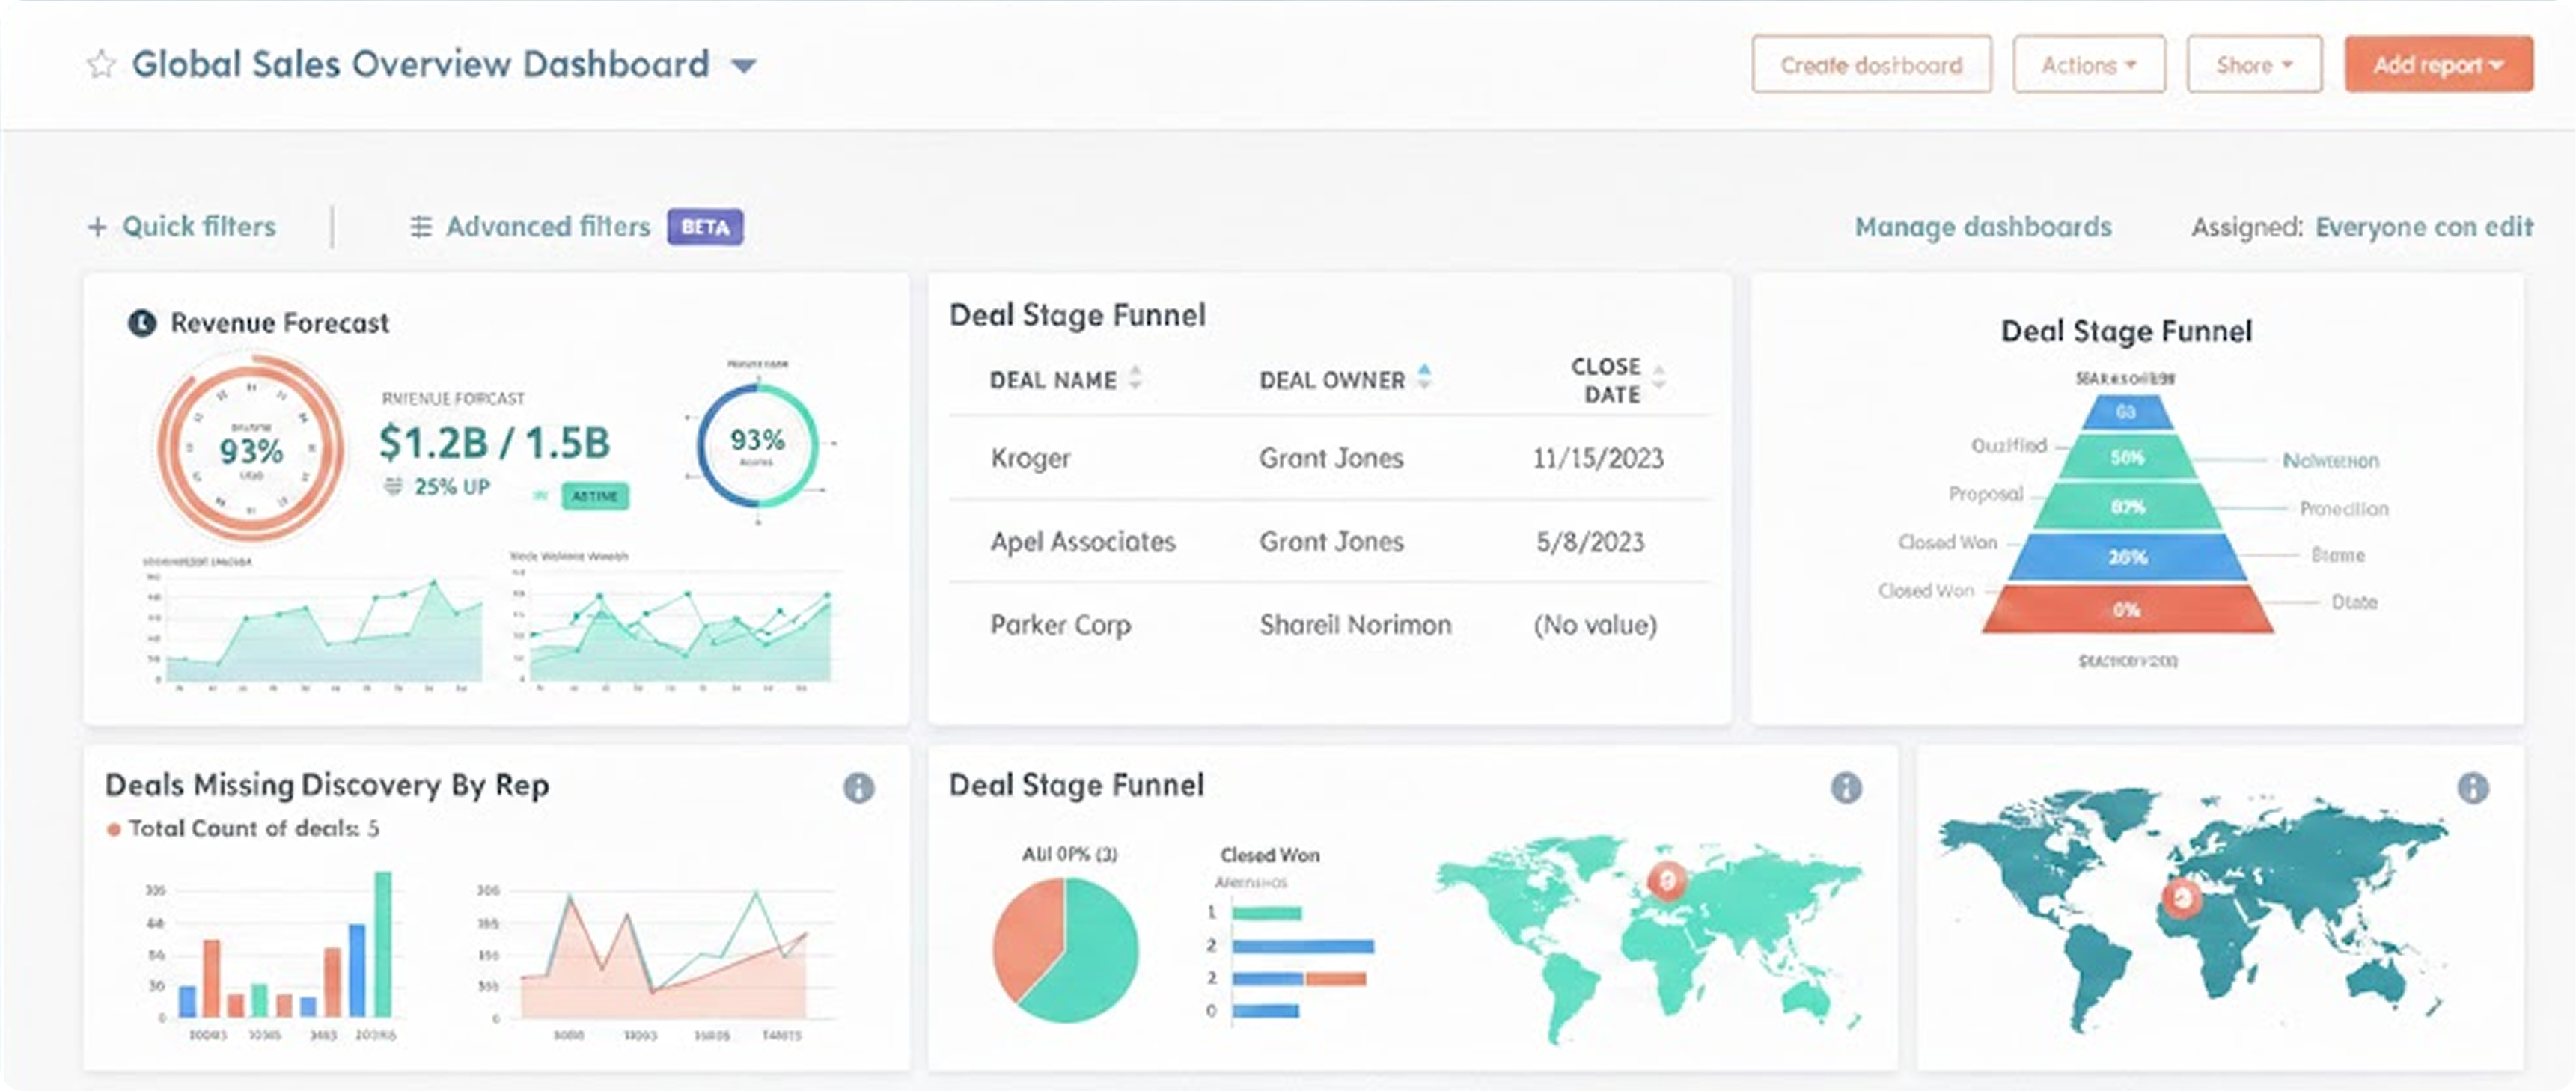Click the red 0% segment of funnel chart
Screen dimensions: 2576x1091
(2127, 609)
